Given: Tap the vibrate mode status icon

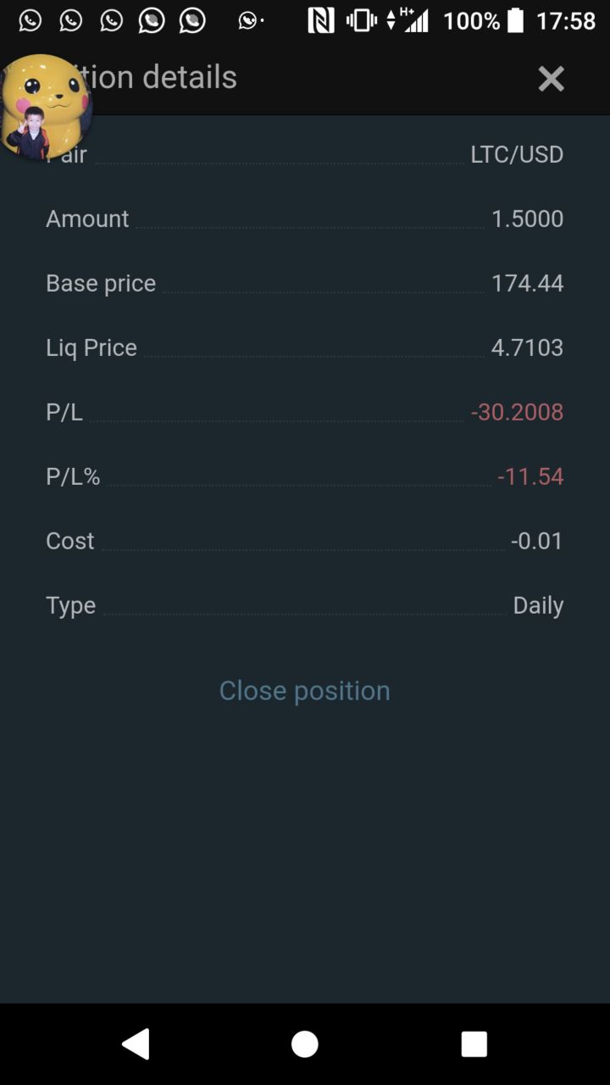Looking at the screenshot, I should tap(362, 20).
